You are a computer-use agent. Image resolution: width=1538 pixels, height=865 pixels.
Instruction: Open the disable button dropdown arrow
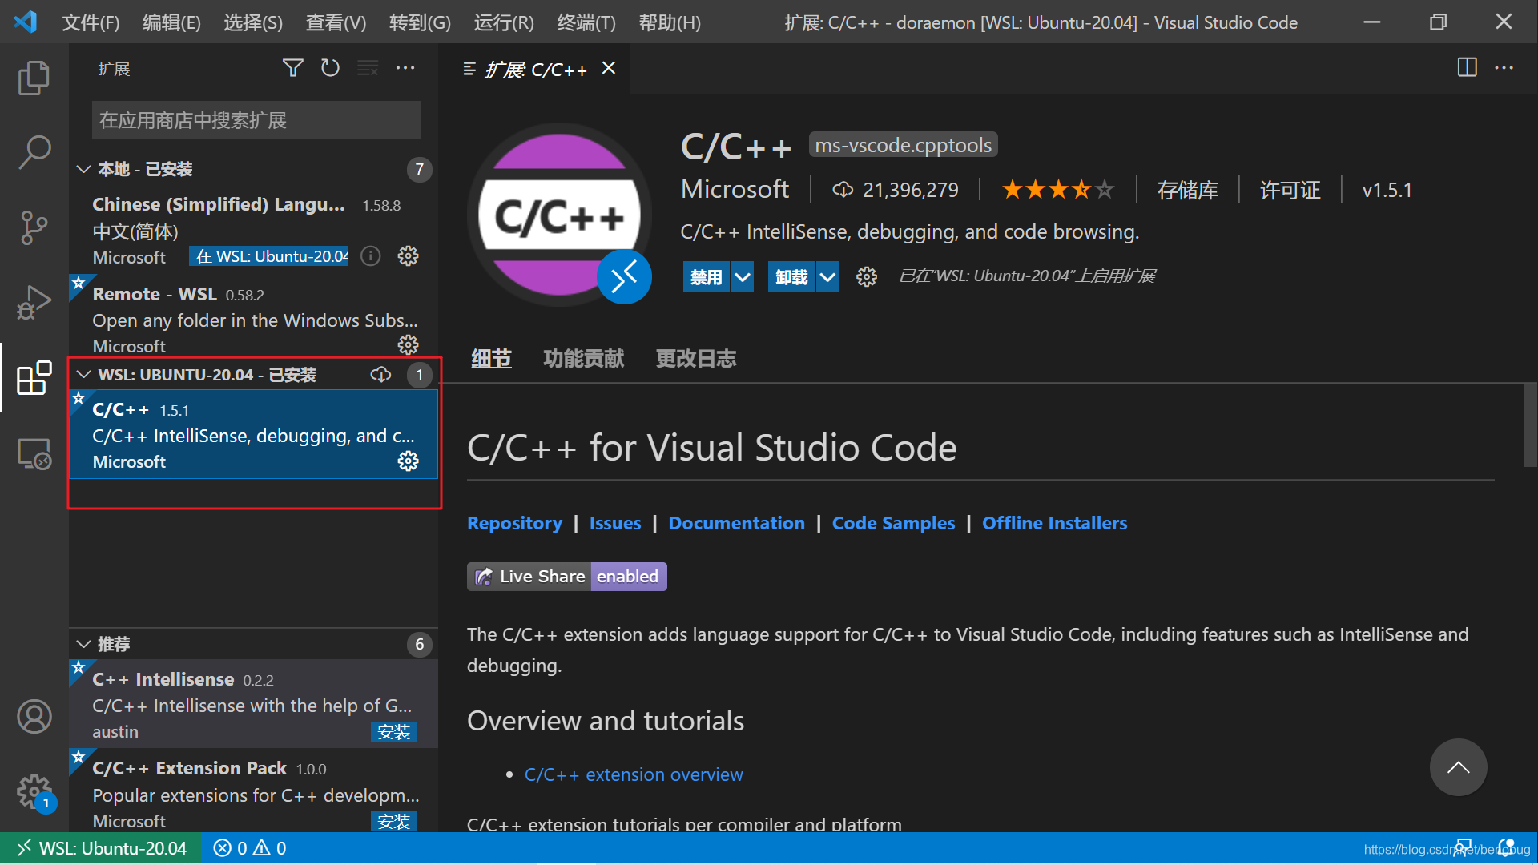coord(743,277)
